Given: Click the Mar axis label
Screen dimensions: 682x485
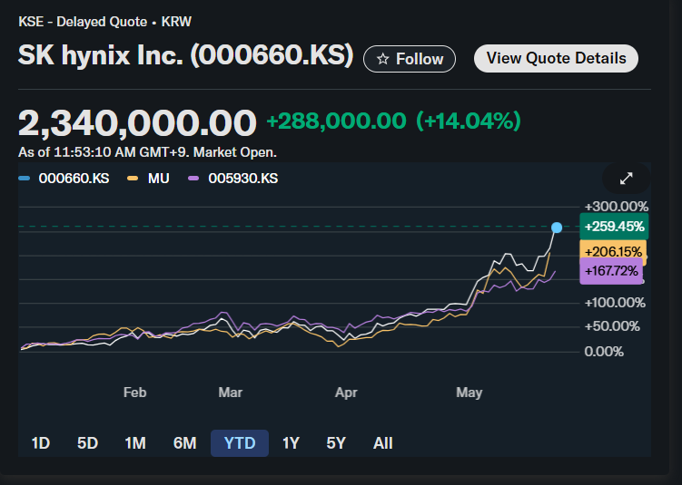Looking at the screenshot, I should pos(230,393).
